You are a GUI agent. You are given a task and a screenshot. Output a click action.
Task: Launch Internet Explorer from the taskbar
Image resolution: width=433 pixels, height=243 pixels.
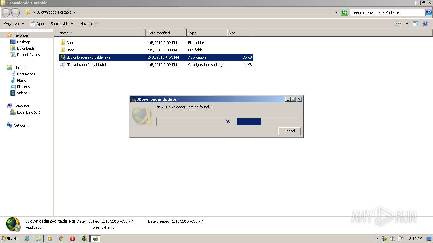click(x=27, y=239)
